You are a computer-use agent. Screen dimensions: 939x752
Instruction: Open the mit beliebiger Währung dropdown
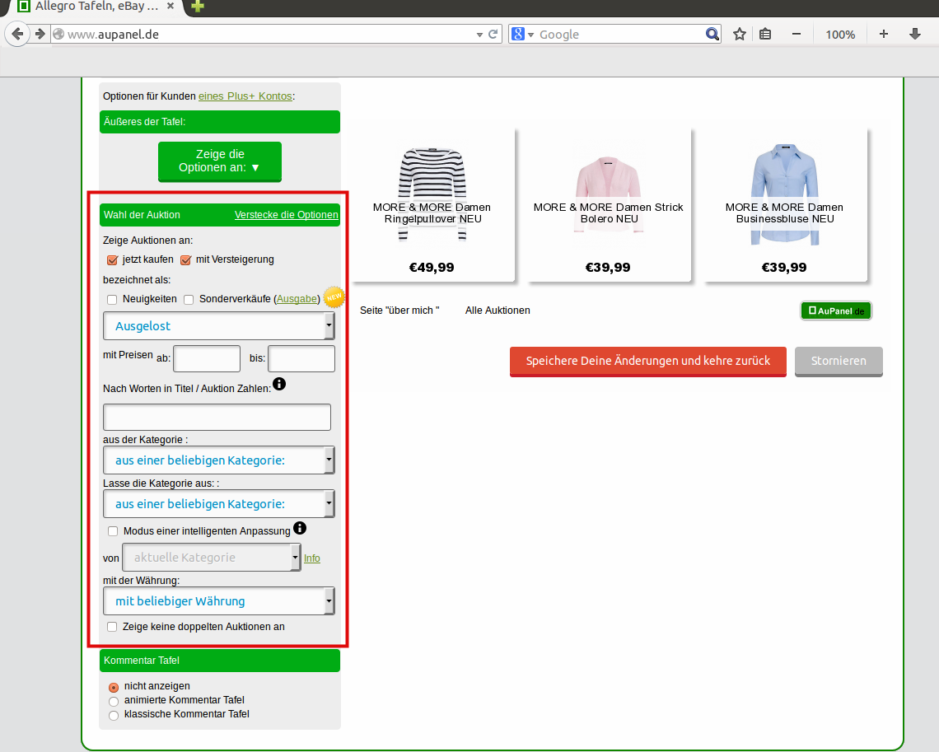pyautogui.click(x=218, y=601)
